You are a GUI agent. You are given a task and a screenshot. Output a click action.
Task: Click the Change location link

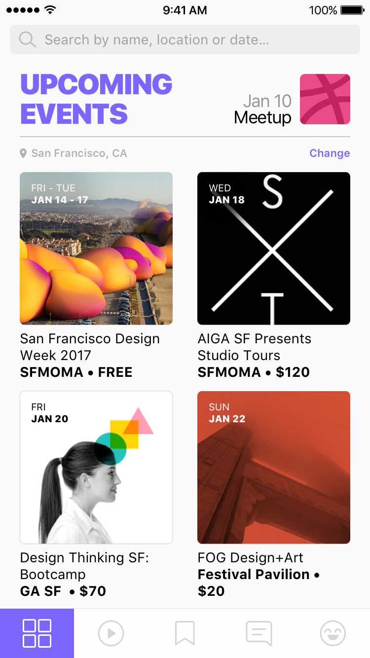(x=330, y=153)
